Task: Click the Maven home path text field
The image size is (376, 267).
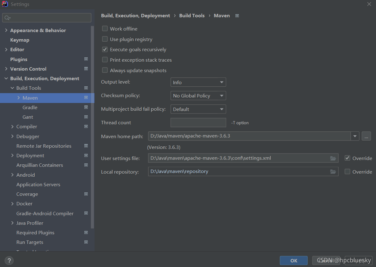Action: (249, 136)
